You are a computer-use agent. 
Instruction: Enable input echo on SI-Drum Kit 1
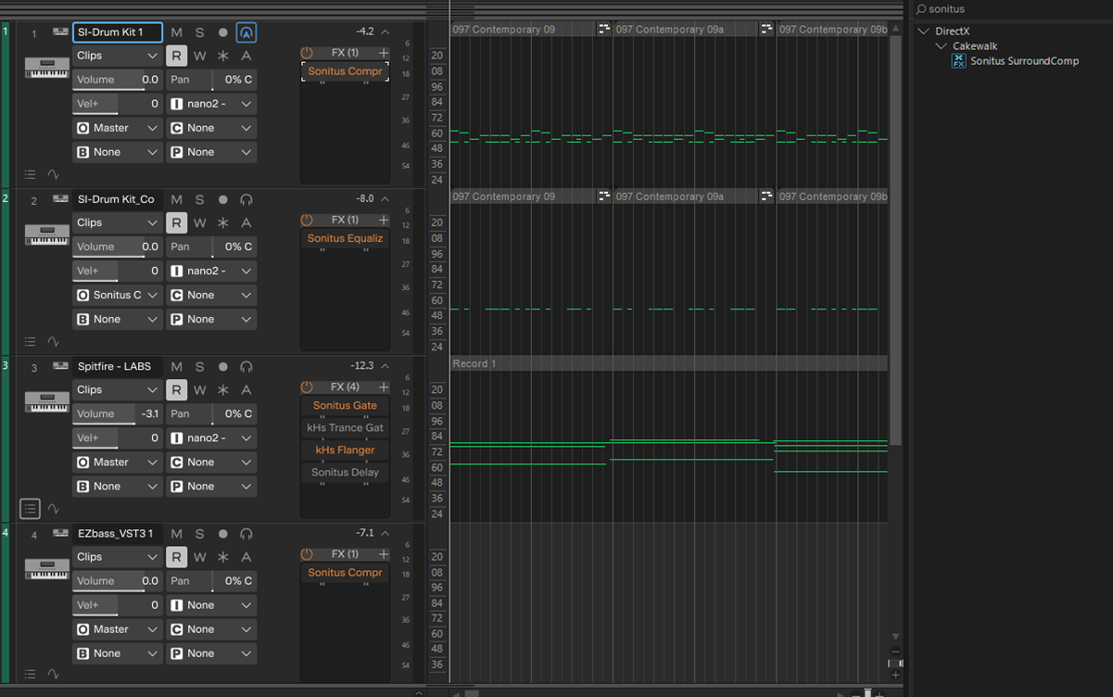[246, 32]
